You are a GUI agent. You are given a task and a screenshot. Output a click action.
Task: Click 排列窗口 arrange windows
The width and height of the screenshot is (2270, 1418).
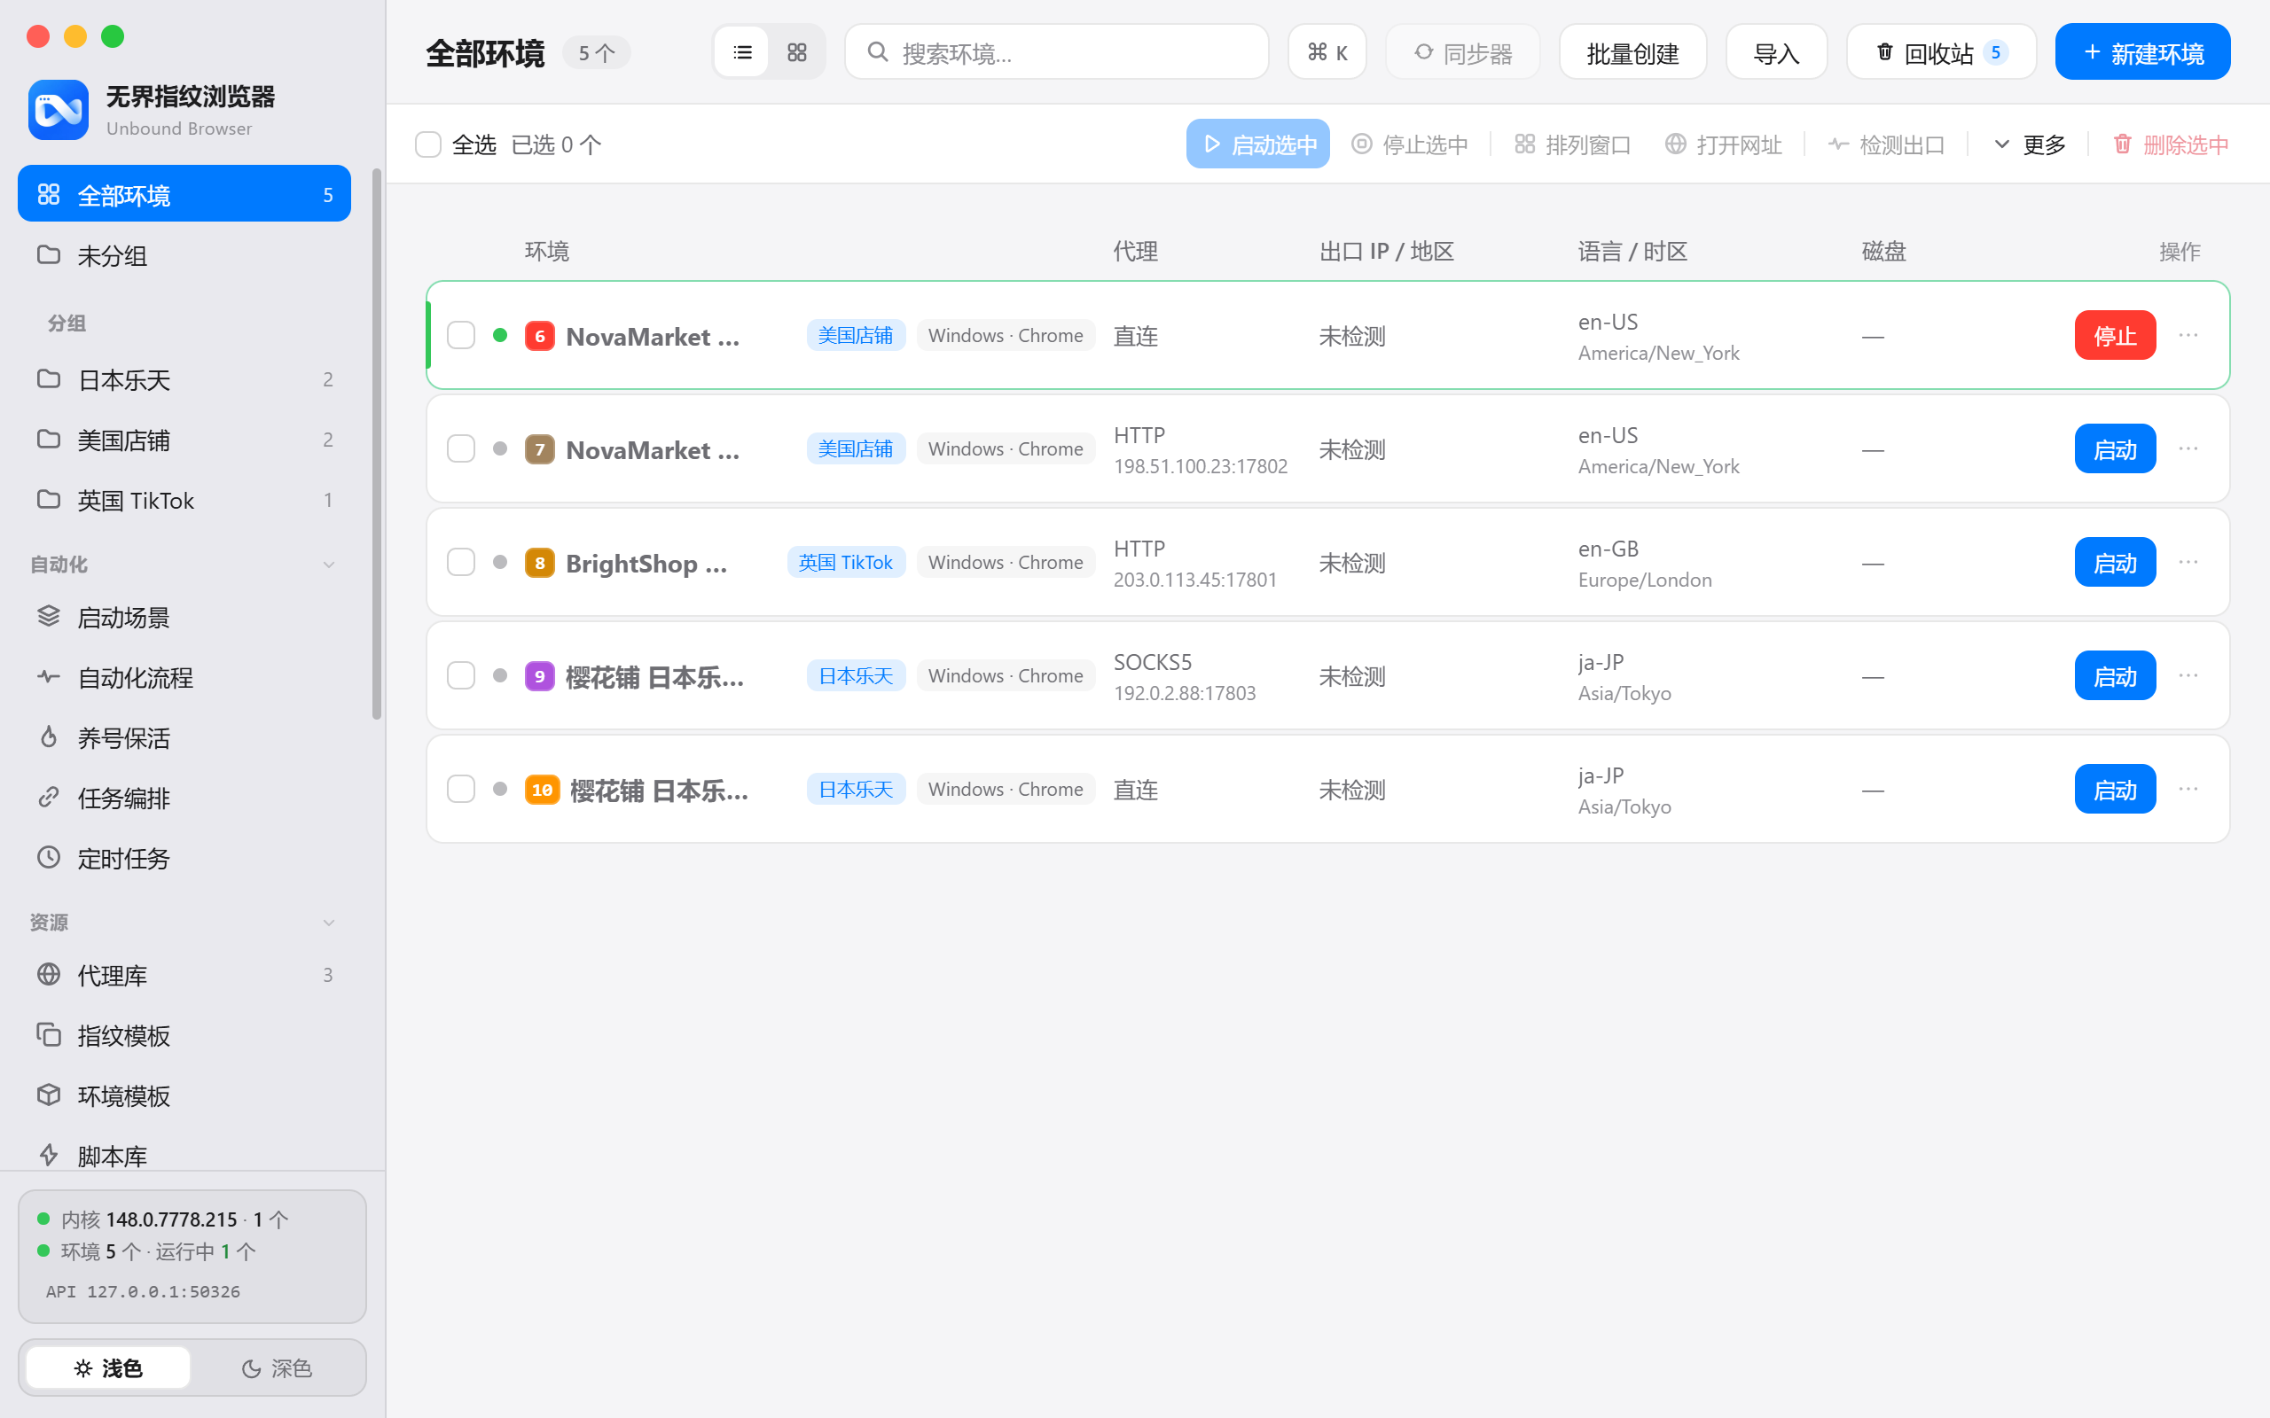(1573, 144)
